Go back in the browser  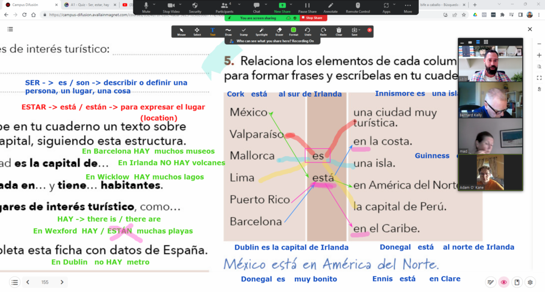tap(6, 15)
